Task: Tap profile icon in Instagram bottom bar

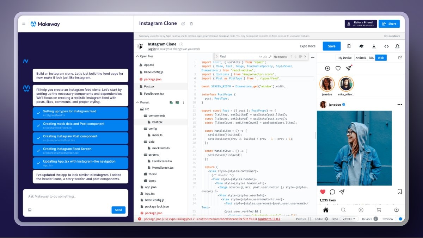Action: 397,210
